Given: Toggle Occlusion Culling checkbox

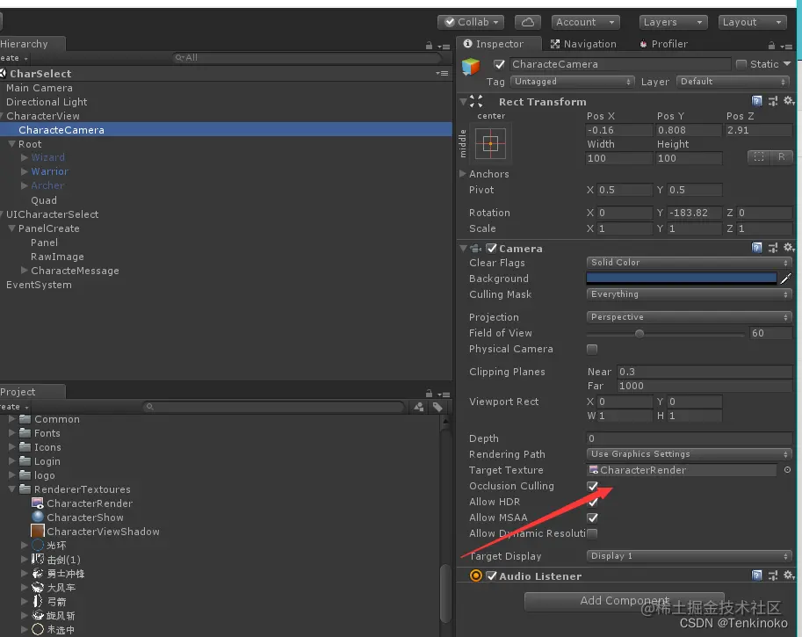Looking at the screenshot, I should tap(592, 486).
